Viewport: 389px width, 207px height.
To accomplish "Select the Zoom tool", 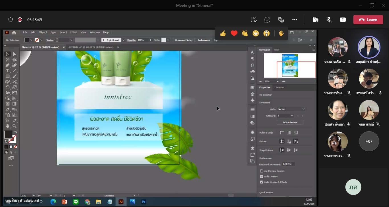I will pos(15,126).
